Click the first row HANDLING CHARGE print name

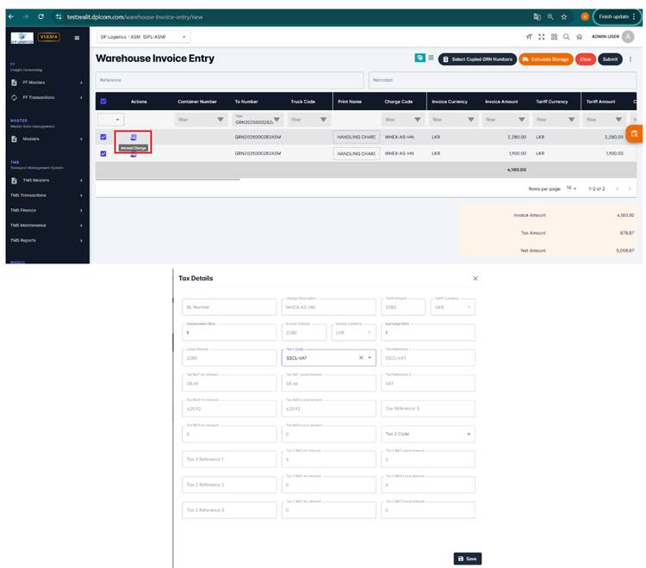(356, 137)
